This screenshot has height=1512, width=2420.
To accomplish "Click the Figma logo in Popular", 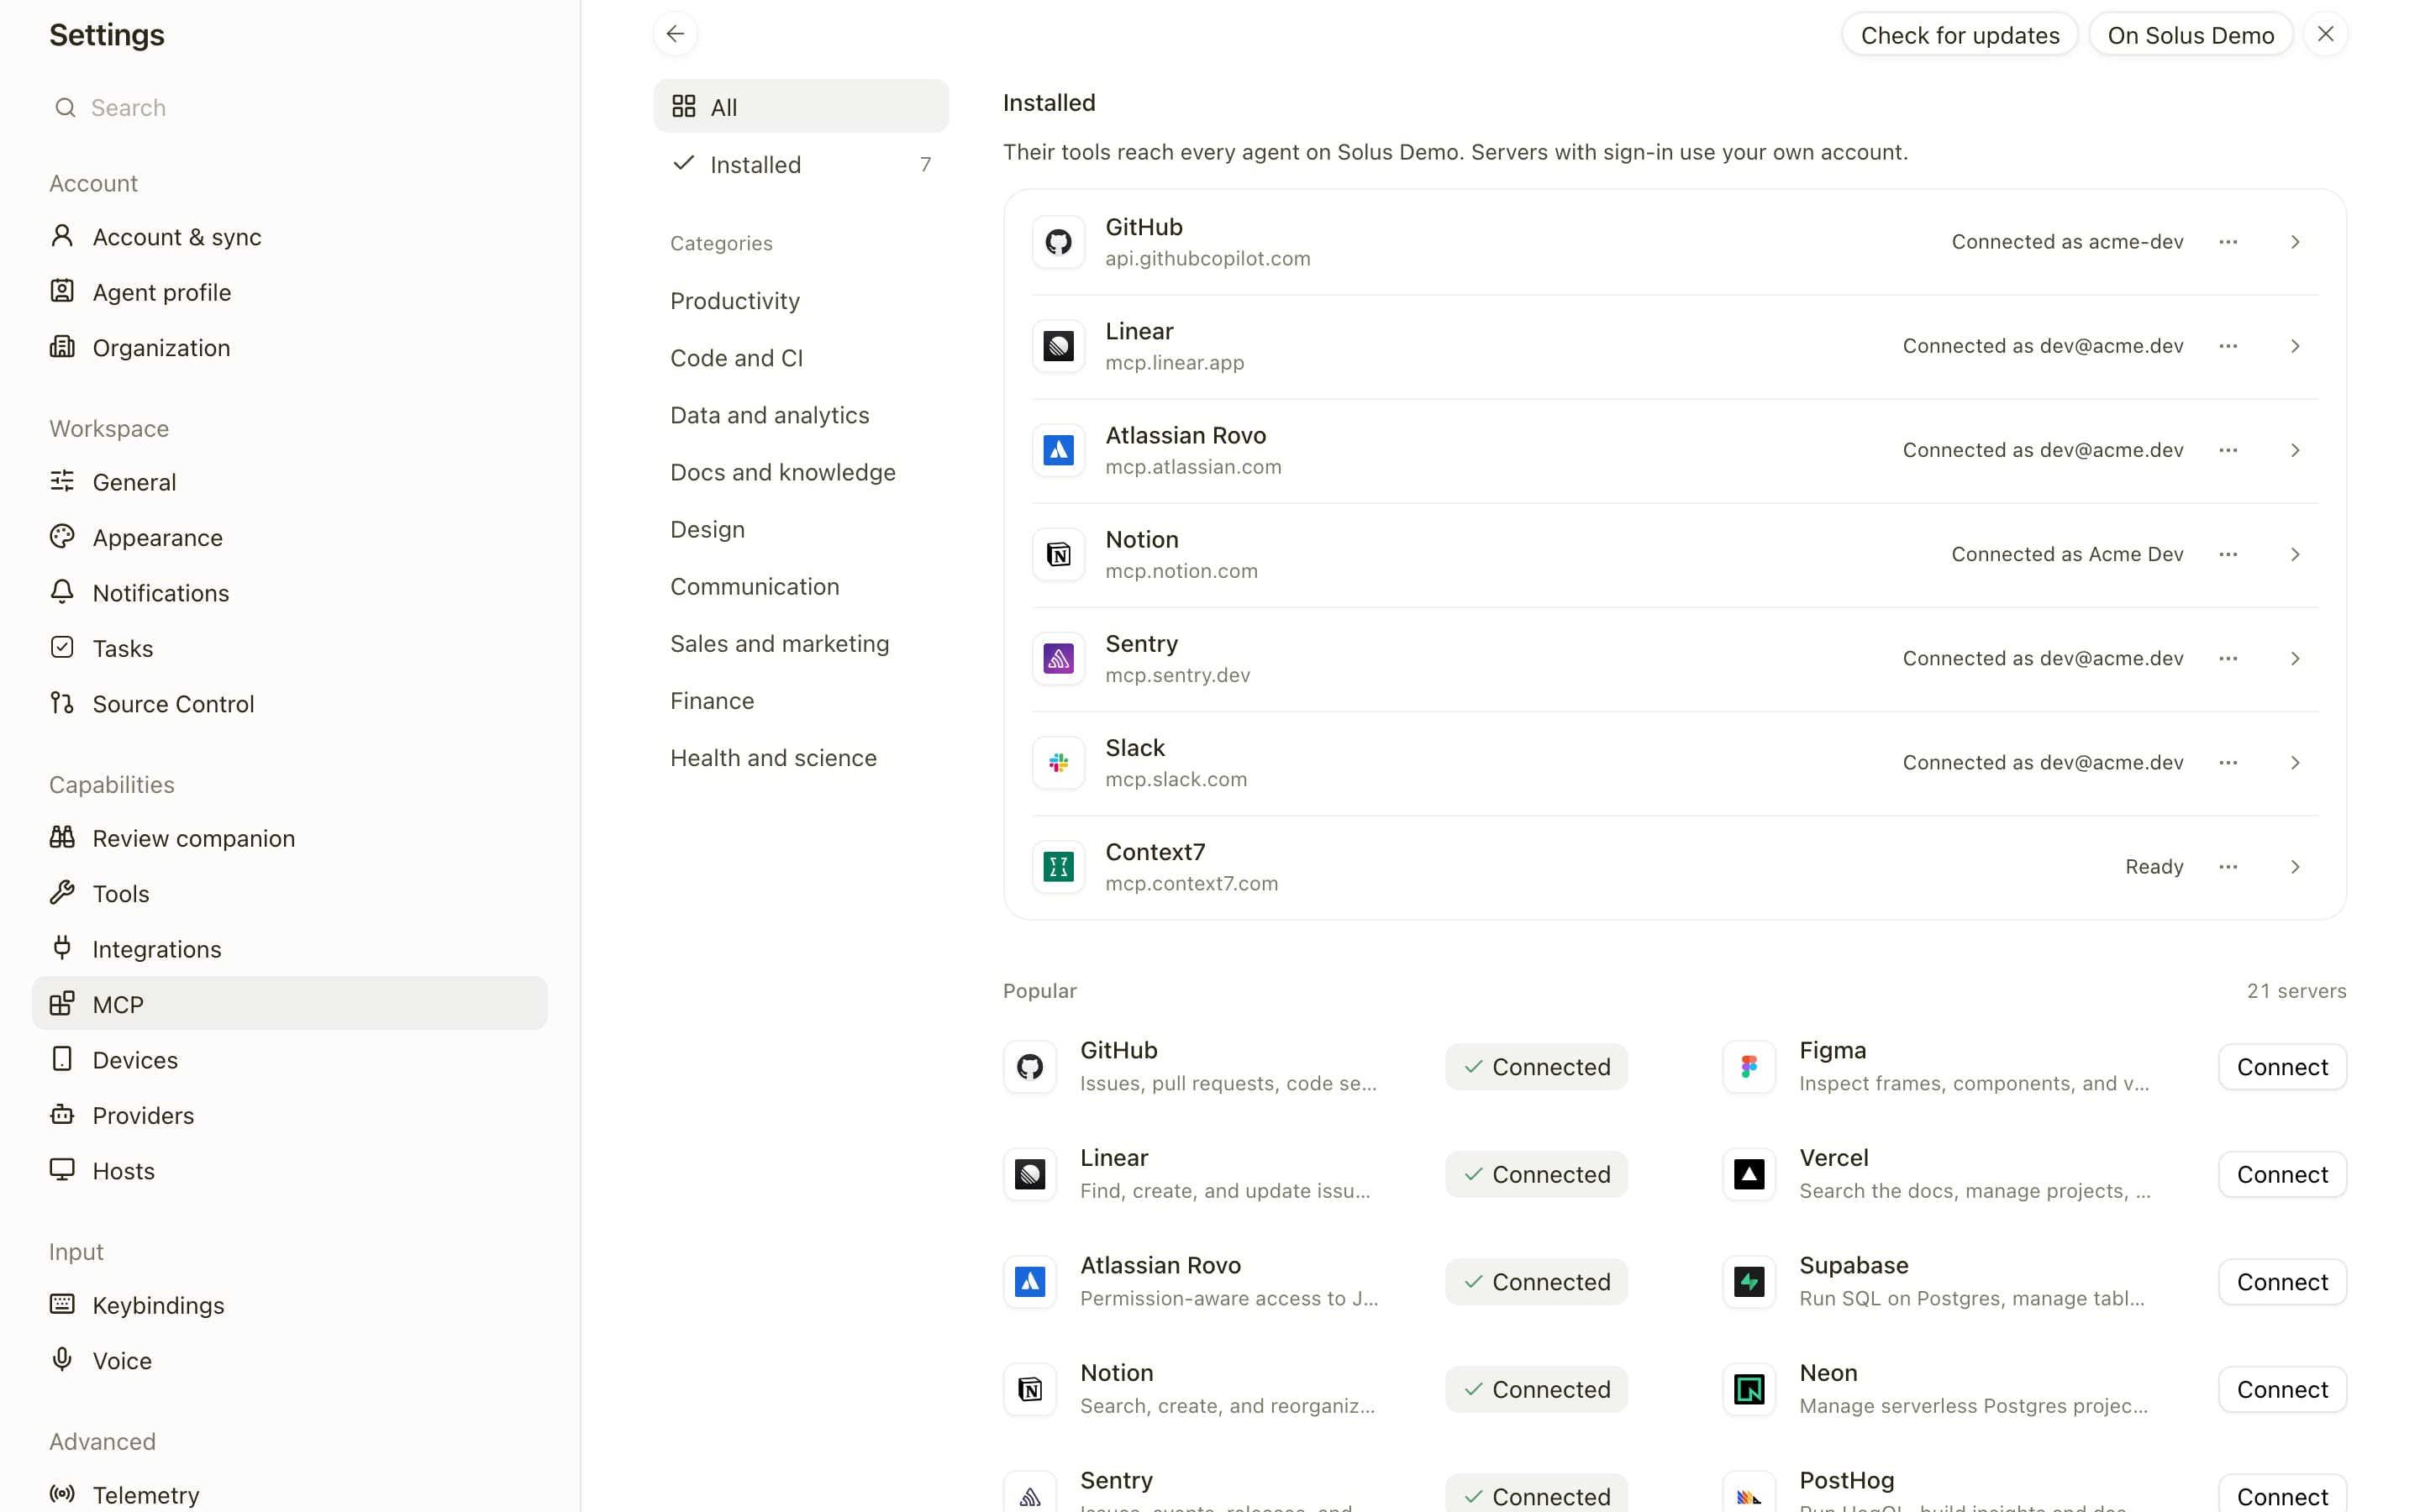I will click(1749, 1067).
